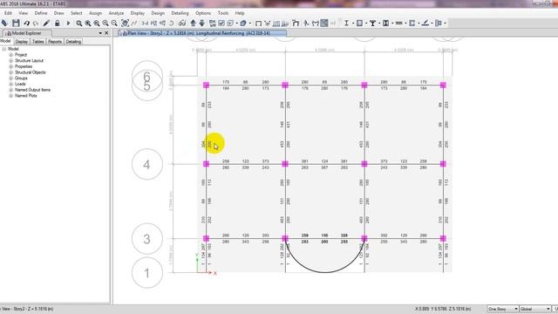The width and height of the screenshot is (558, 314).
Task: Click the Save model icon
Action: point(16,24)
